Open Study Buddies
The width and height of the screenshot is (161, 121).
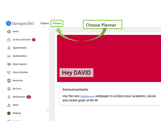pos(20,56)
